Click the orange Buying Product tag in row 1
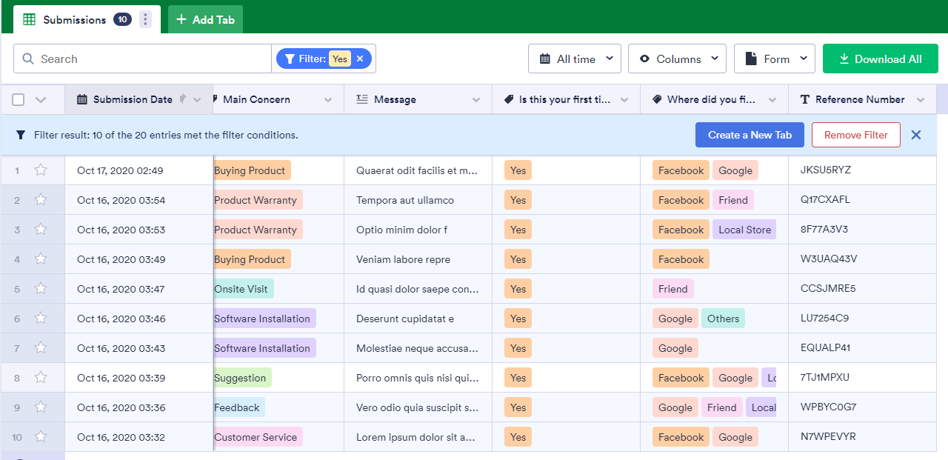Screen dimensions: 948x460 [x=250, y=170]
